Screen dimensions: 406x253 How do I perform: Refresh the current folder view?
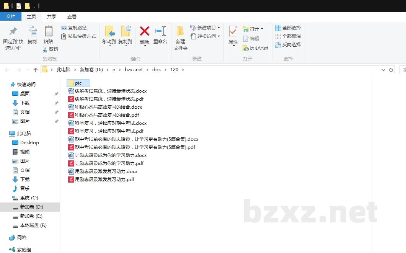391,70
